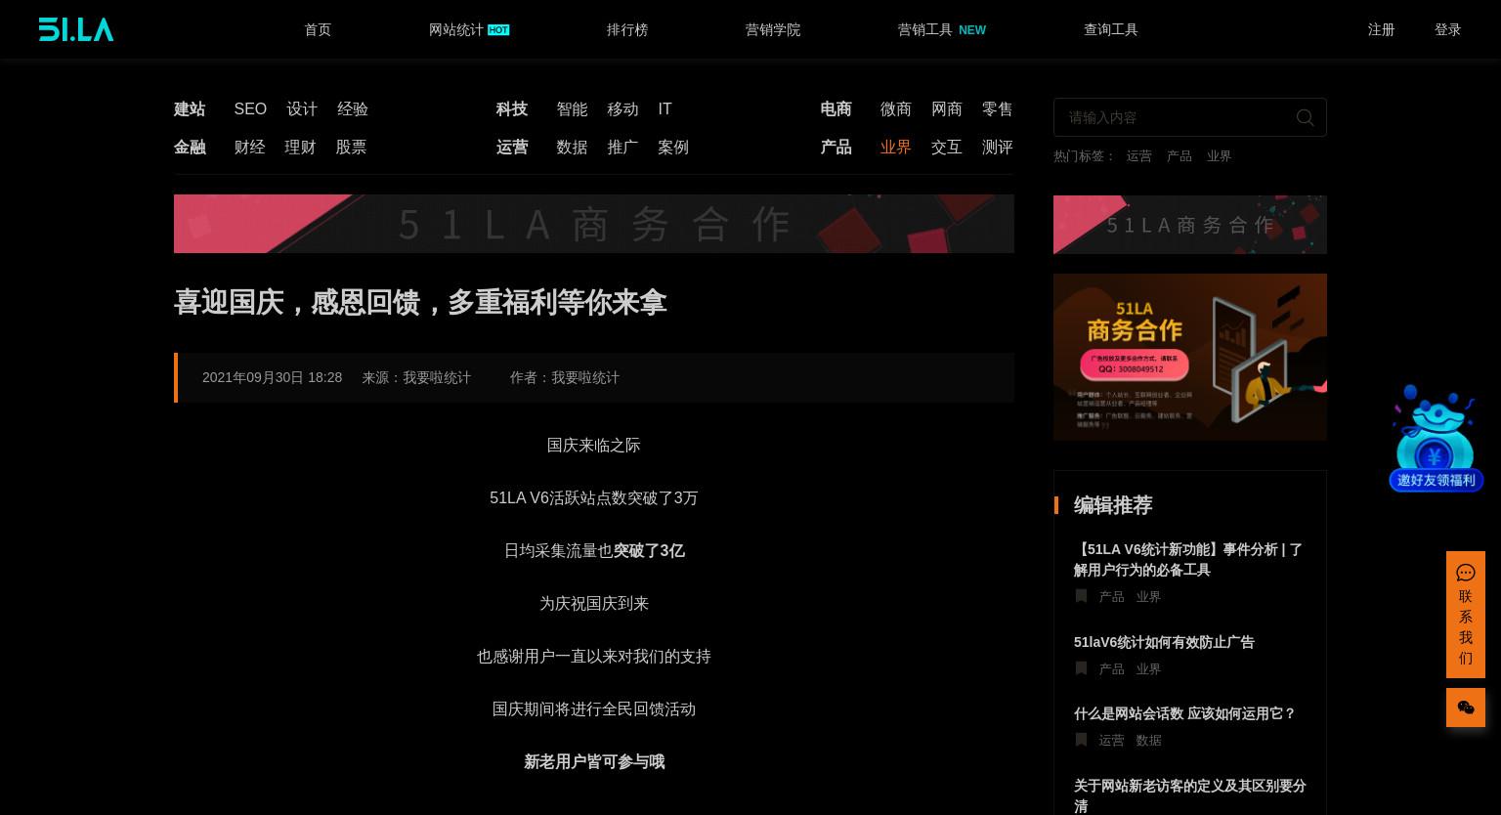This screenshot has height=815, width=1501.
Task: Open the 经验 category
Action: [353, 108]
